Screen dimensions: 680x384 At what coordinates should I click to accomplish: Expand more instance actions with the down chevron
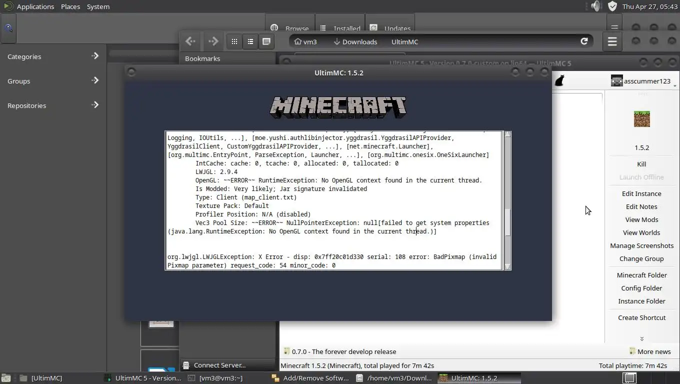point(641,338)
